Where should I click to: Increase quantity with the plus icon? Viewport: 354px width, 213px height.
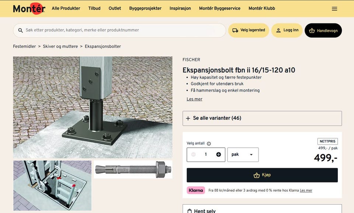(218, 155)
